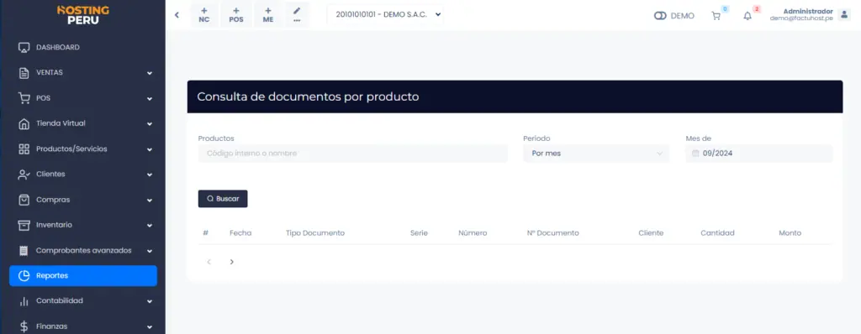Click the Tipo Documento column header
Screen dimensions: 861x334
(x=315, y=233)
